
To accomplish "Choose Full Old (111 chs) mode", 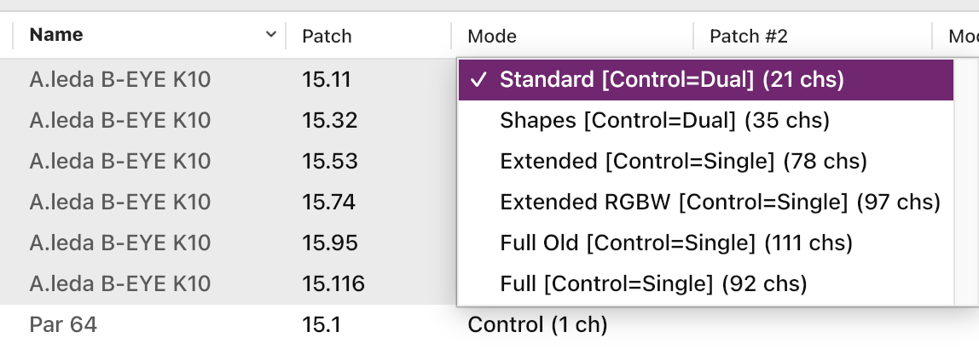I will pos(676,243).
